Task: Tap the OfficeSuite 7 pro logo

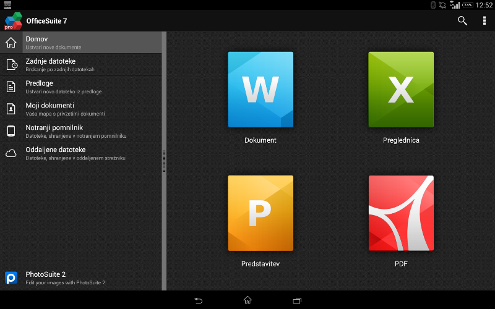Action: (x=13, y=21)
